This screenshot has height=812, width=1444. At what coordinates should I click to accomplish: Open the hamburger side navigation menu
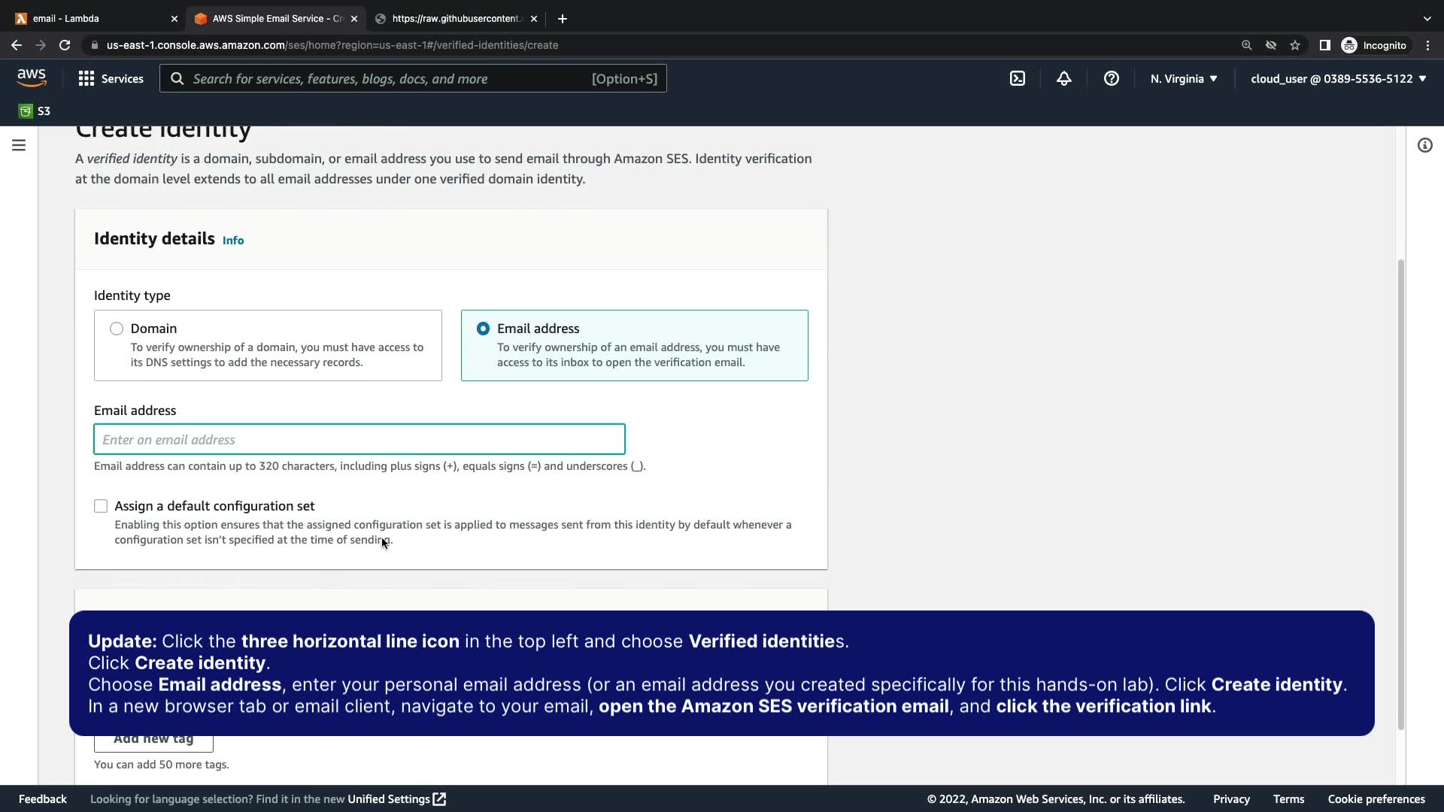pos(19,145)
